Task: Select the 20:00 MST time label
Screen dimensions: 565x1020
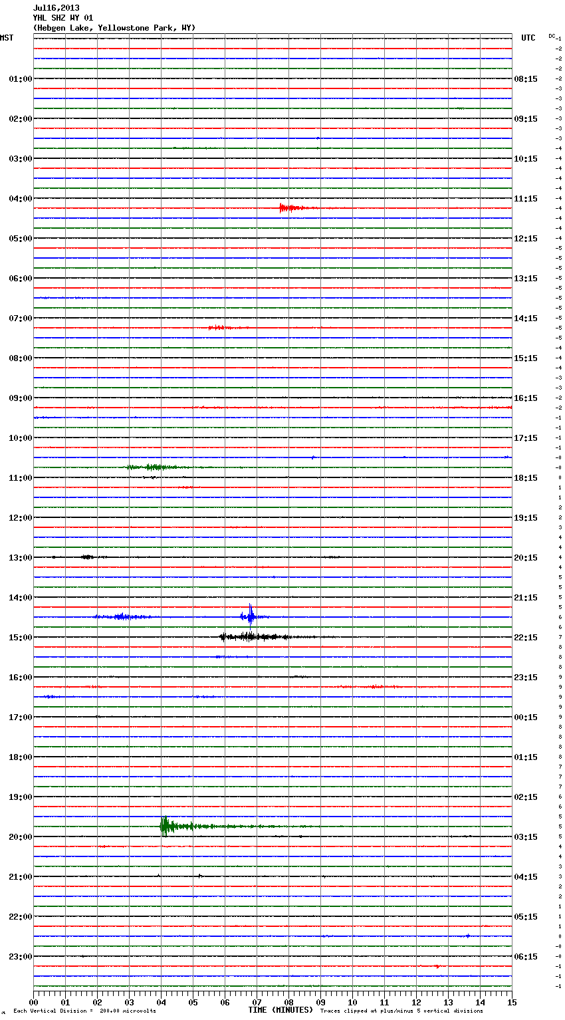Action: tap(21, 837)
